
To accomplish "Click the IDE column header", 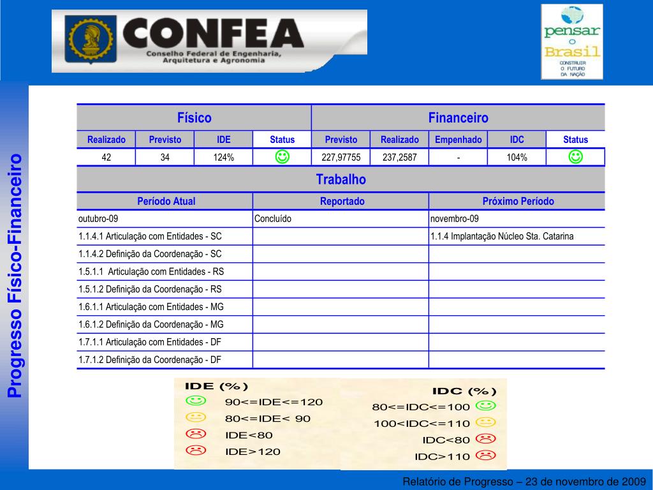I will [x=224, y=140].
